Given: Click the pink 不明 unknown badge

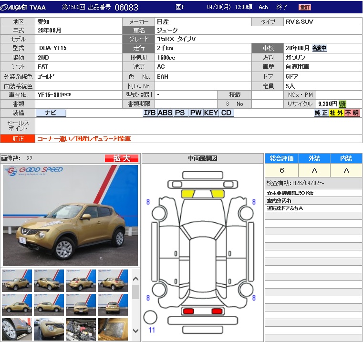Looking at the screenshot, I should [x=352, y=113].
